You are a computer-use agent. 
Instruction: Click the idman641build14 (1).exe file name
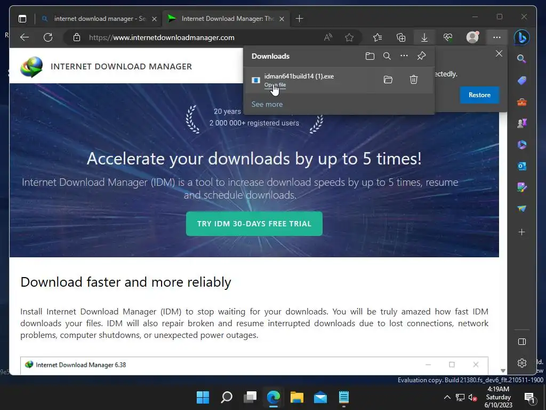(299, 76)
